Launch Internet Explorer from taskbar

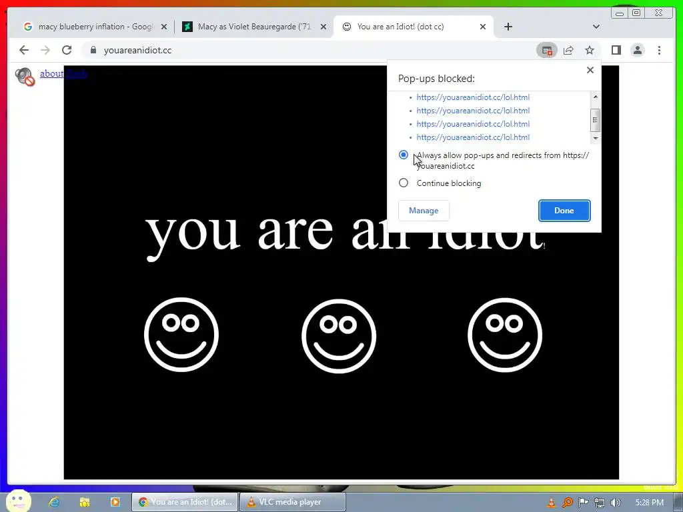click(x=54, y=502)
